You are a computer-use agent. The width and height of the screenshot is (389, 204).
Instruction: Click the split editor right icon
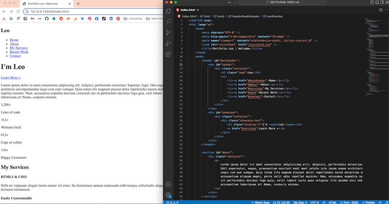coord(381,10)
